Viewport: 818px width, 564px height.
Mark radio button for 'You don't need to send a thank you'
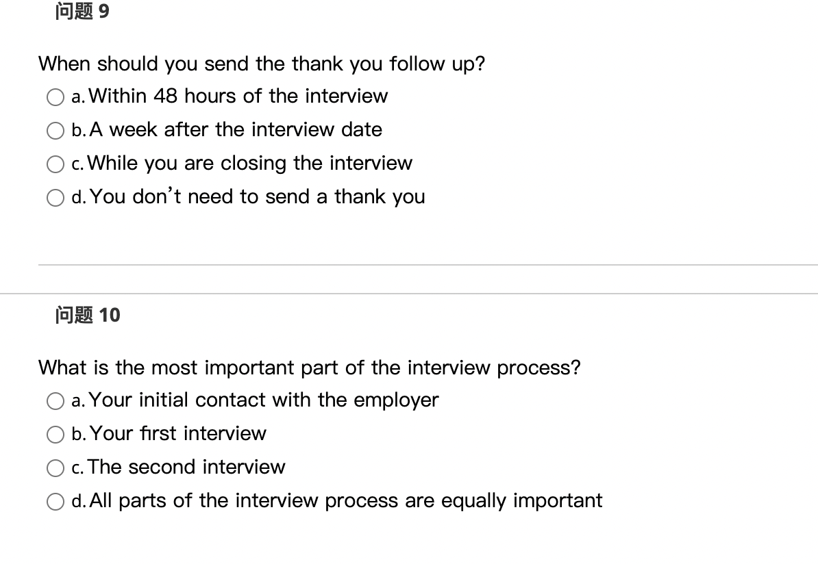55,198
